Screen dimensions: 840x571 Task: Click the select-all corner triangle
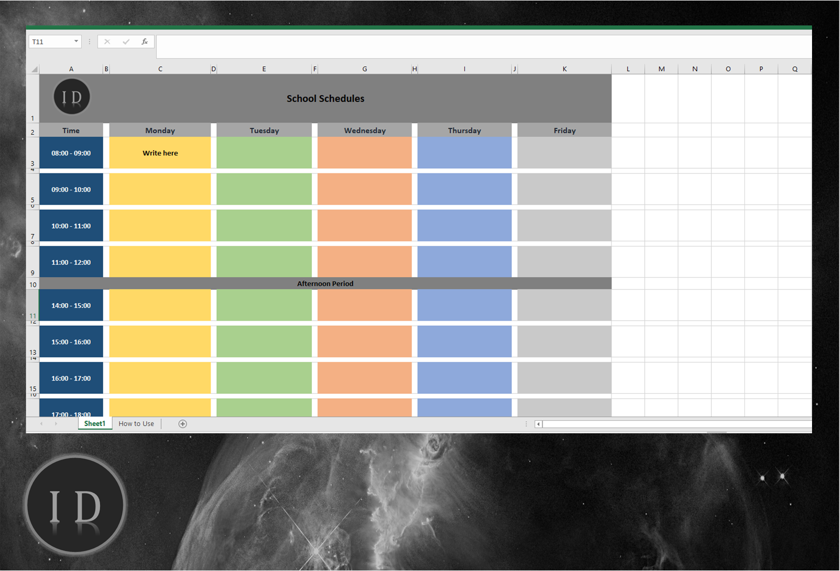point(34,69)
